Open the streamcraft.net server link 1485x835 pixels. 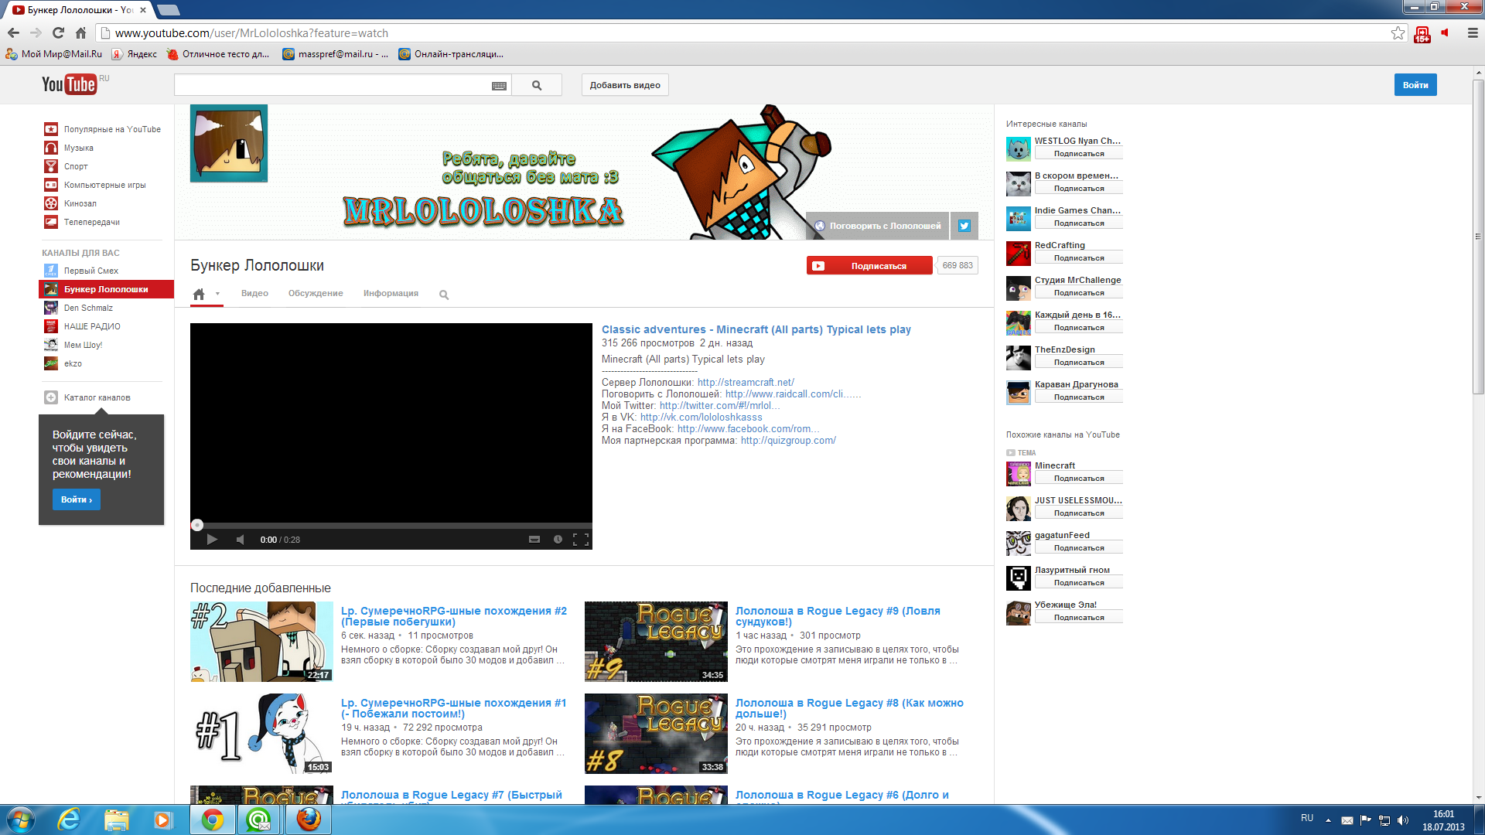tap(746, 383)
